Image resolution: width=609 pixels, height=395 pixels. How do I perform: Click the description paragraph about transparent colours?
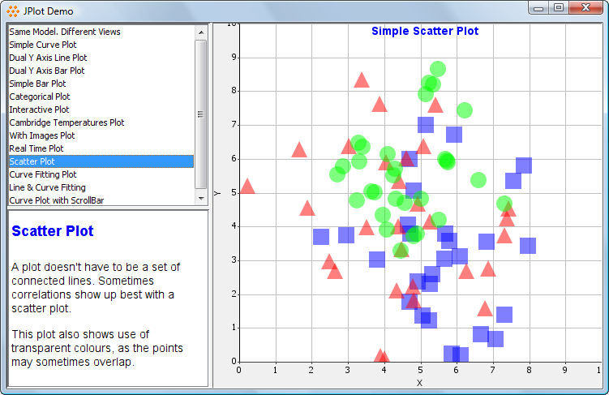[x=97, y=348]
